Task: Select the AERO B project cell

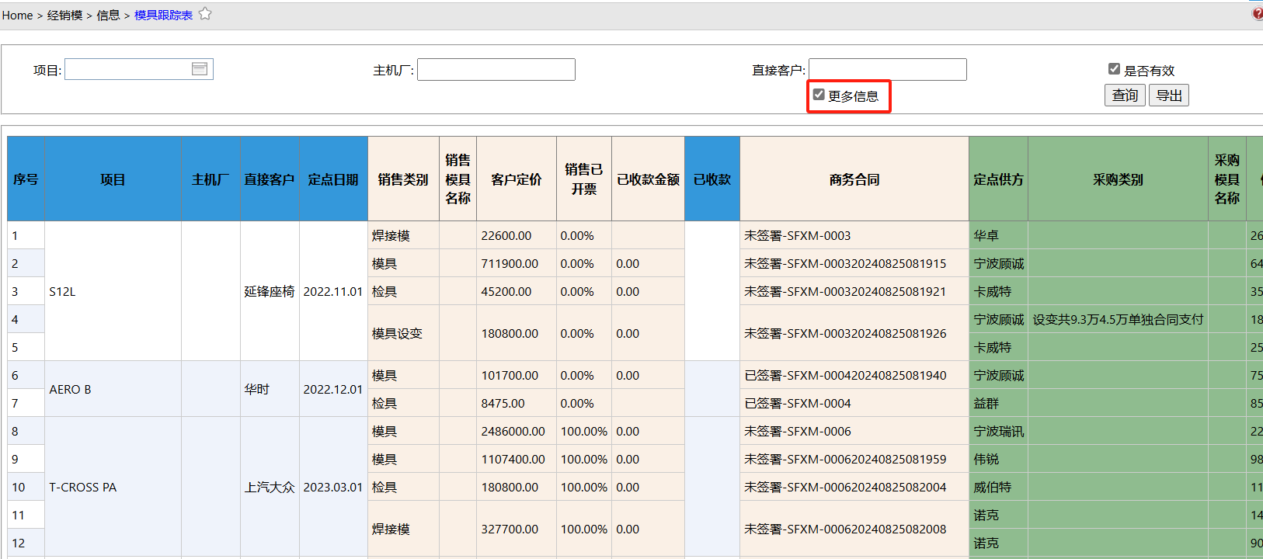Action: 113,389
